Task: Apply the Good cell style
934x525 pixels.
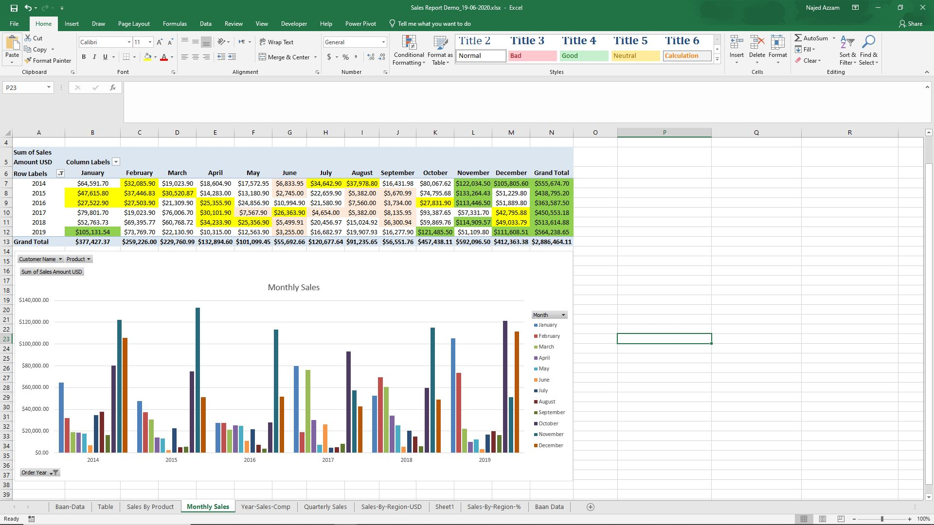Action: coord(584,55)
